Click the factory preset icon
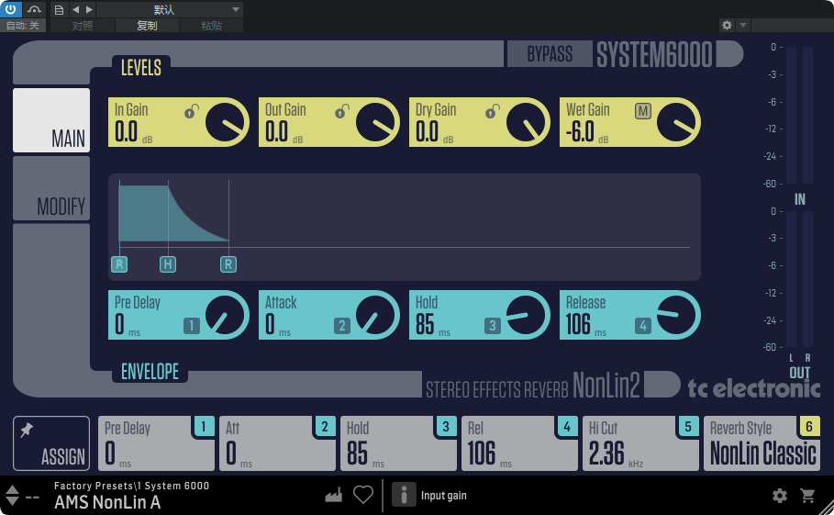The width and height of the screenshot is (834, 515). pos(333,496)
